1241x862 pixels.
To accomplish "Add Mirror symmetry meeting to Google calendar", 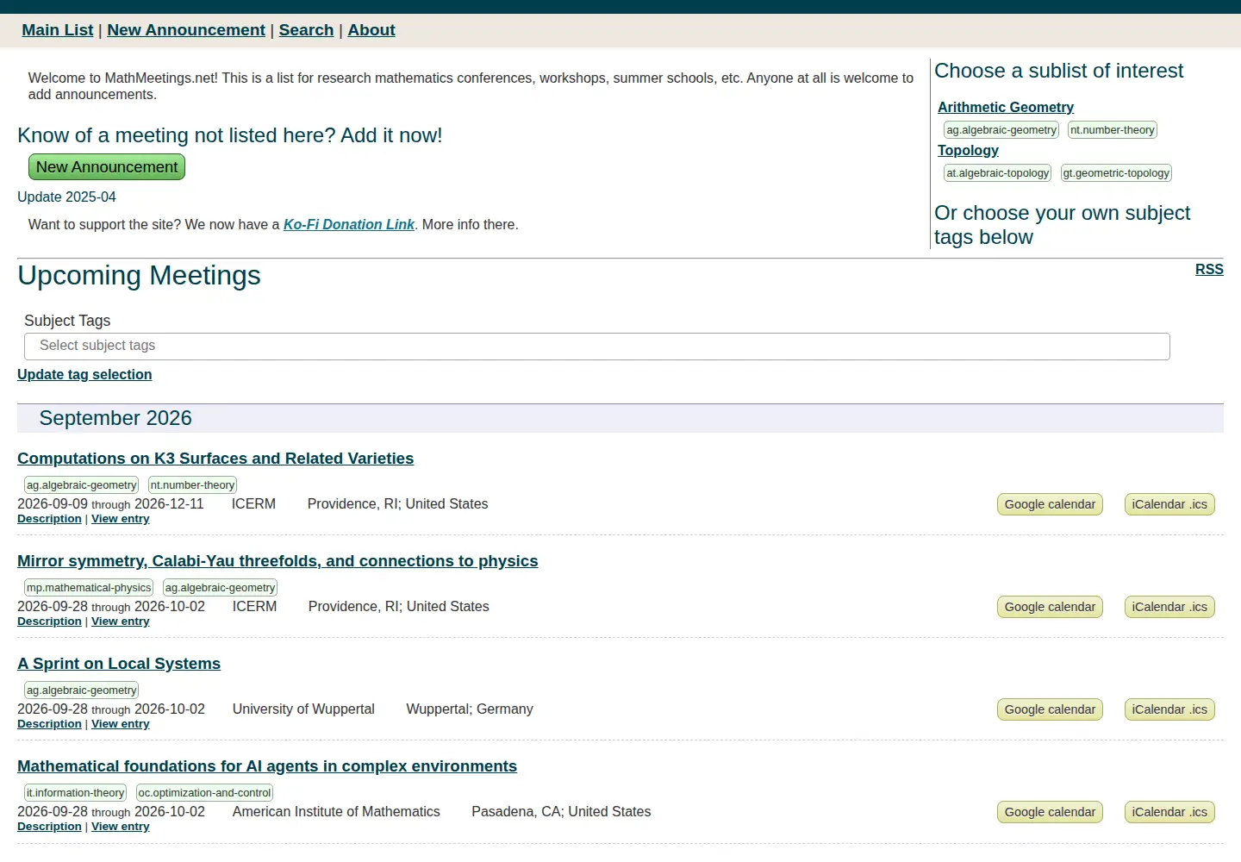I will (1050, 607).
